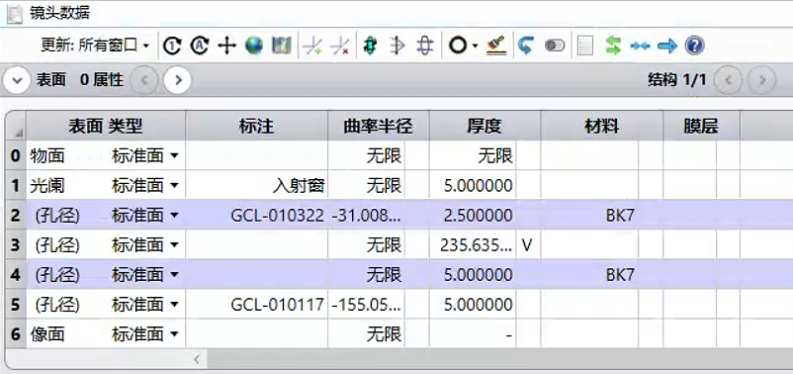Go to previous surface with the left chevron
This screenshot has height=374, width=793.
[144, 80]
